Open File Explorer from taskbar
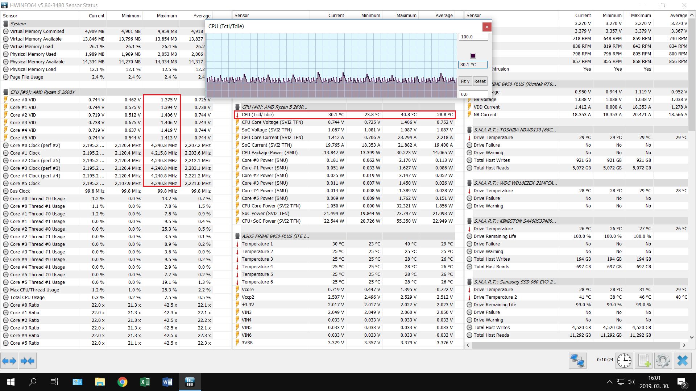Viewport: 696px width, 391px height. 100,382
